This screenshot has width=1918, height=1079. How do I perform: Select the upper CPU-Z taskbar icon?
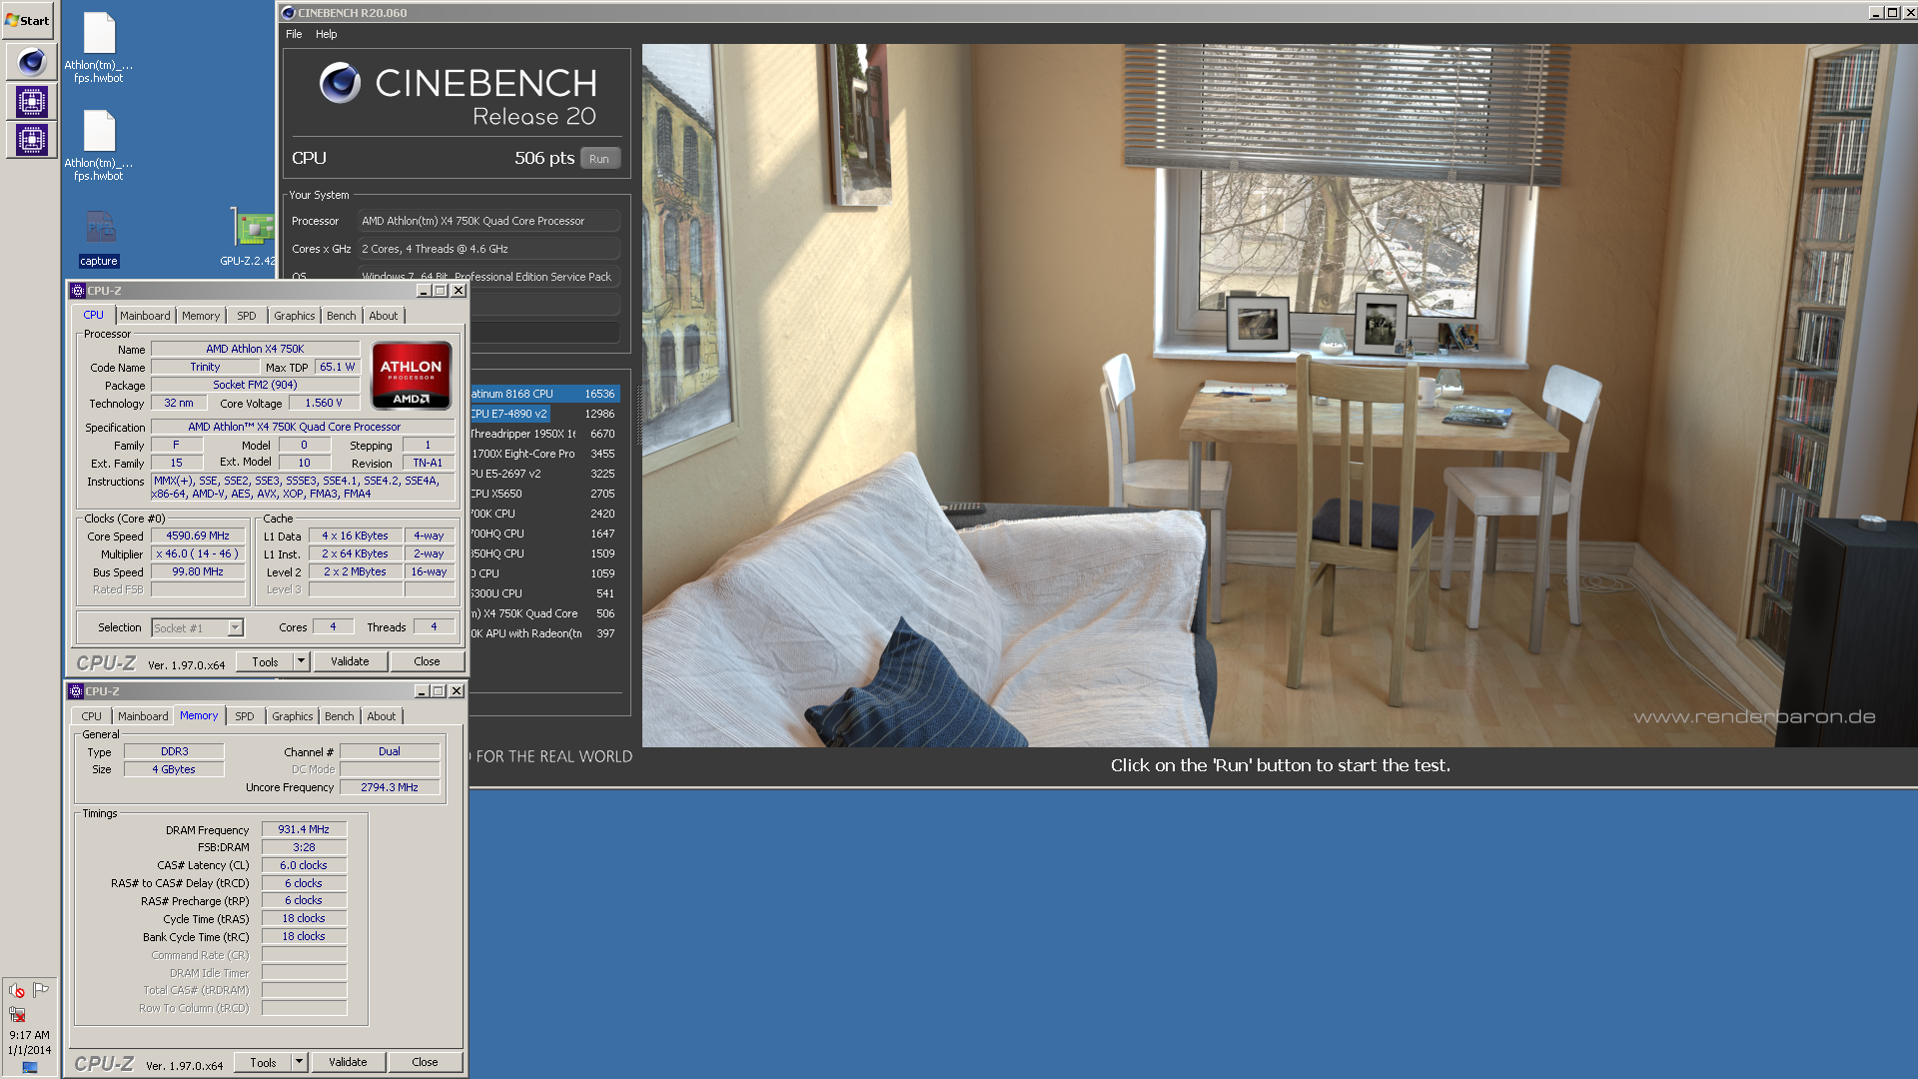pos(31,101)
